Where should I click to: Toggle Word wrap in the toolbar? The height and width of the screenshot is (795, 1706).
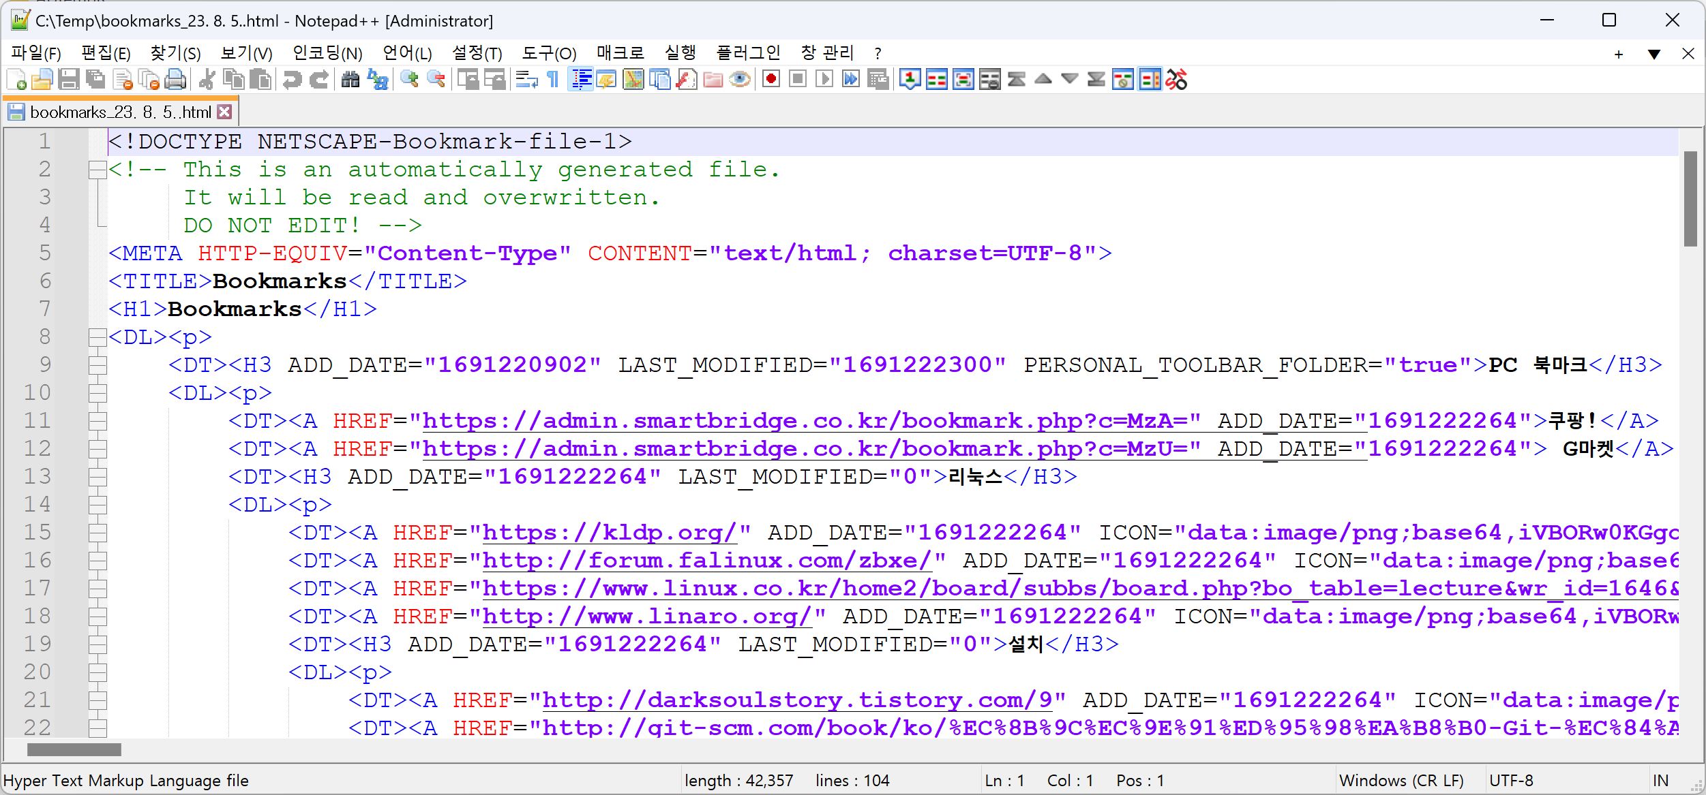(526, 80)
